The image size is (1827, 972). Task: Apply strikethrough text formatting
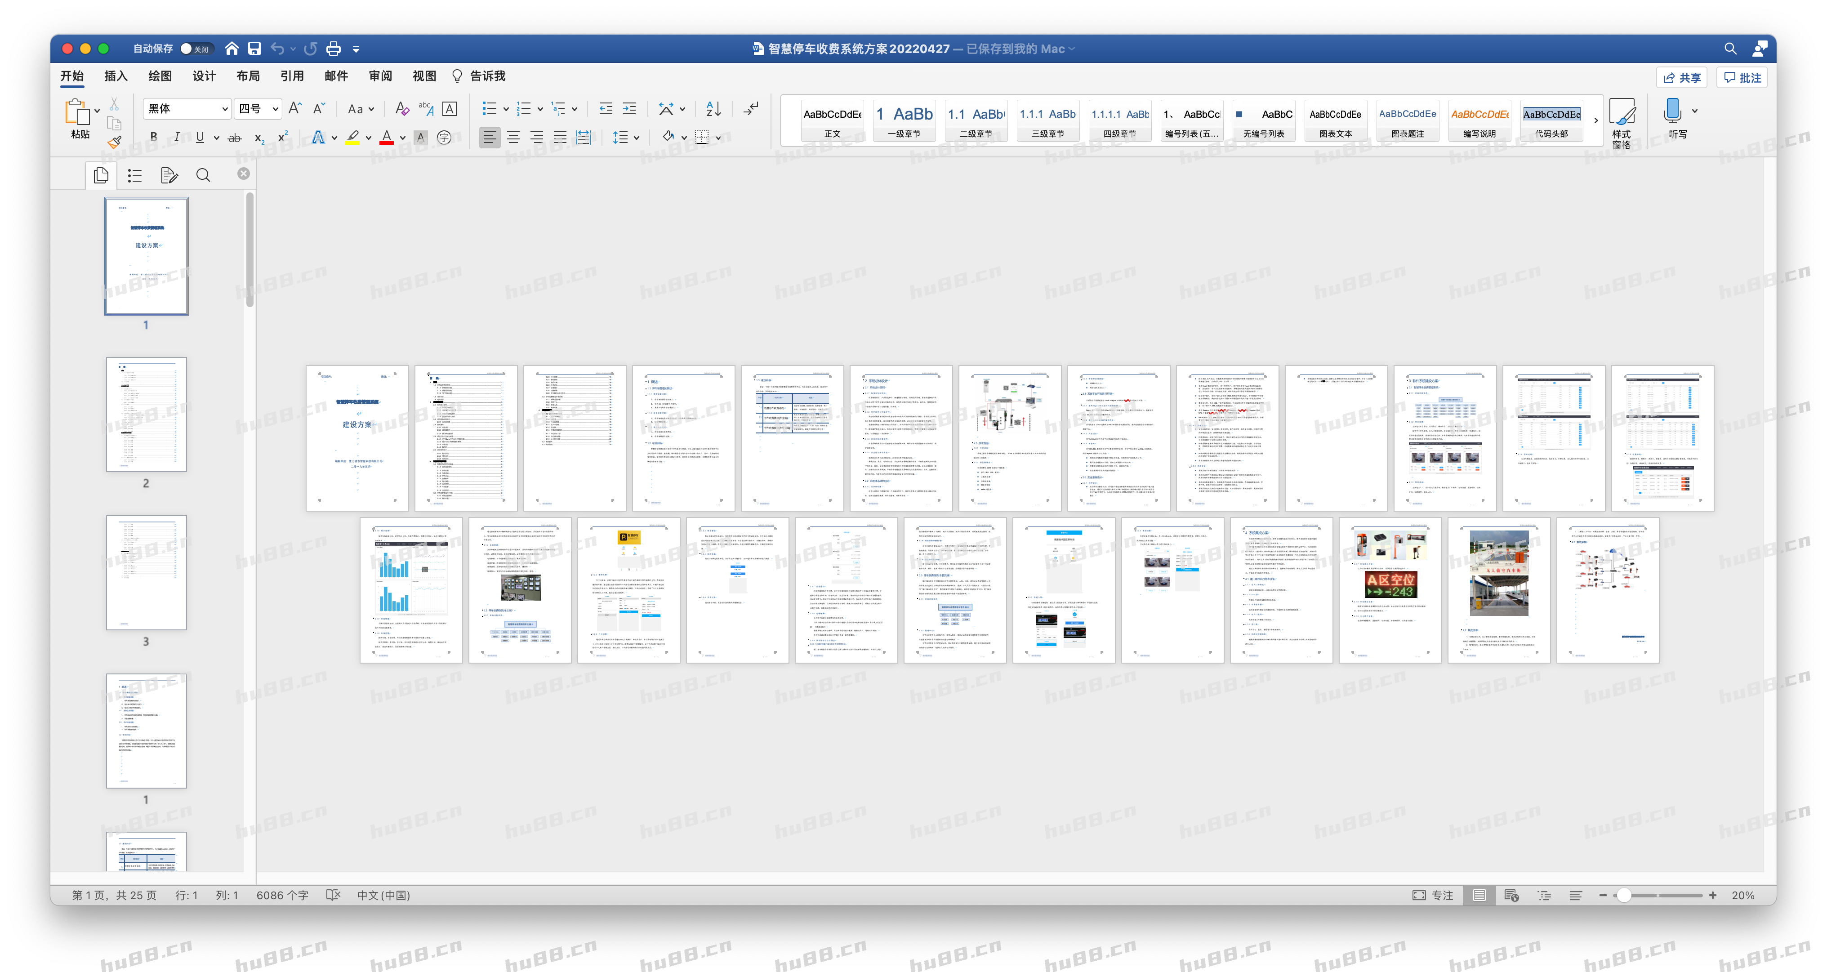(x=235, y=138)
